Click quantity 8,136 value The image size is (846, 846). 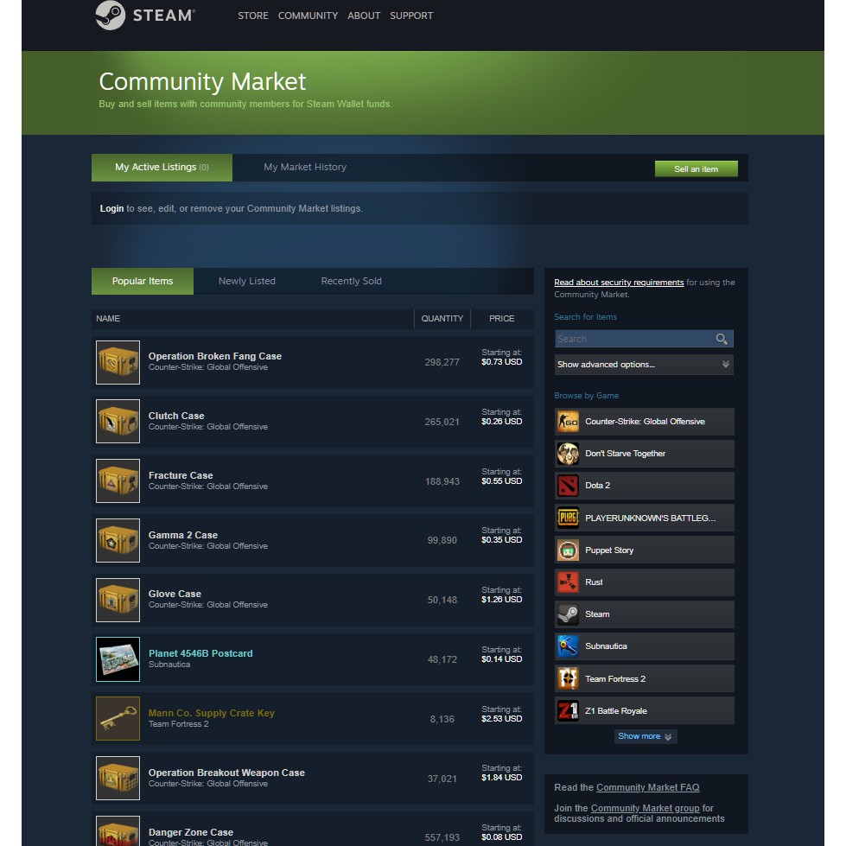[442, 719]
